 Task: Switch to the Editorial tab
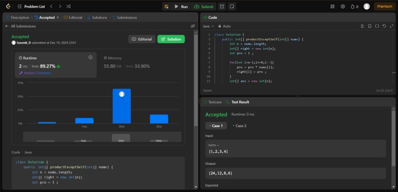click(73, 17)
